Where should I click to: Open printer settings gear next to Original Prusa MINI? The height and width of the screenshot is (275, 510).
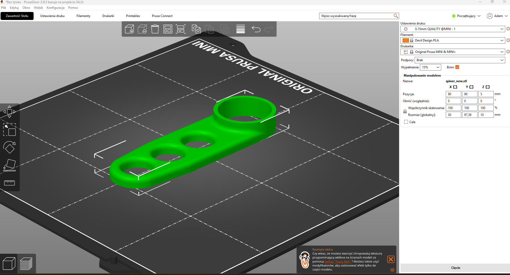508,52
